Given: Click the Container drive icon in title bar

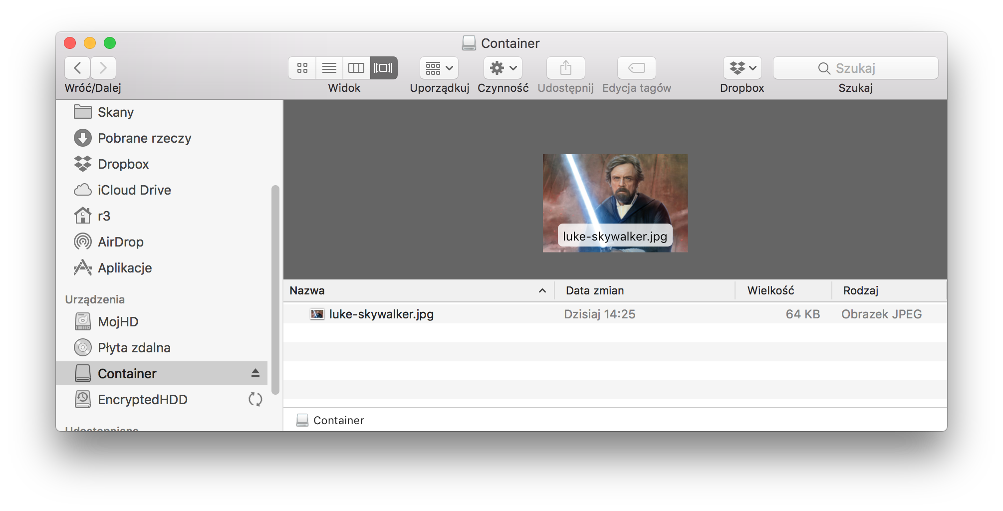Looking at the screenshot, I should (469, 43).
